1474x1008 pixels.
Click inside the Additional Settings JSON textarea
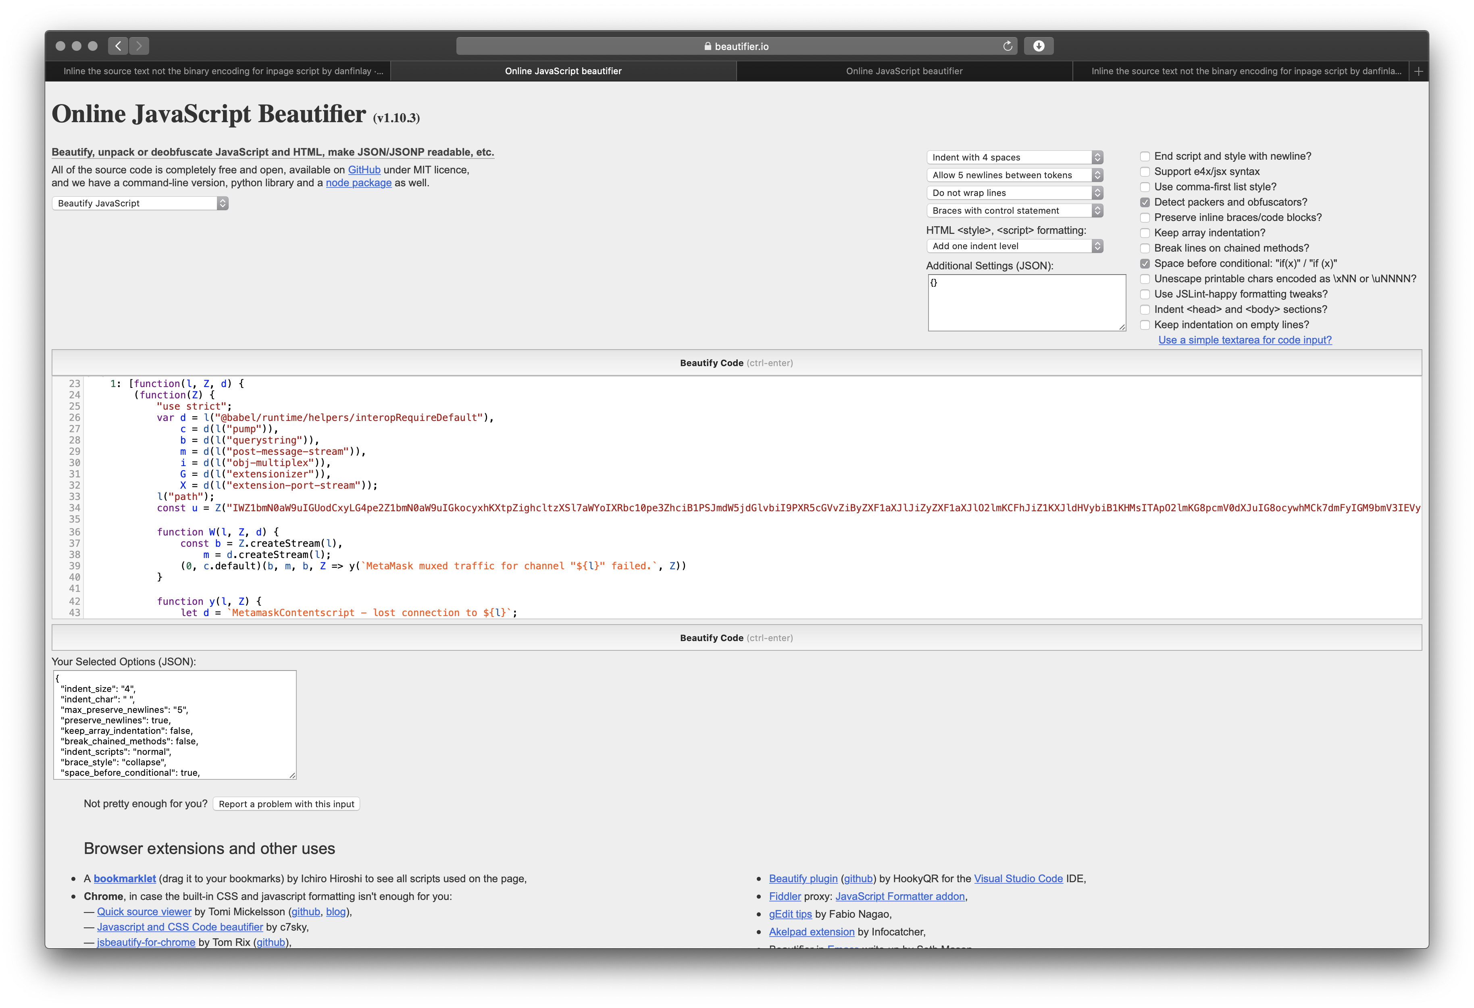(x=1026, y=303)
